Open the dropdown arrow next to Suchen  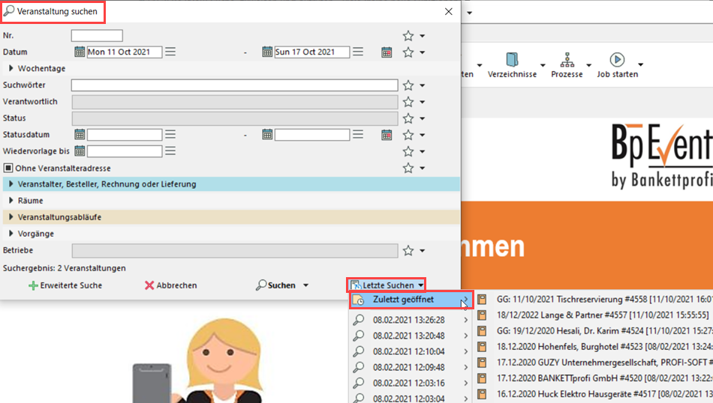click(305, 285)
